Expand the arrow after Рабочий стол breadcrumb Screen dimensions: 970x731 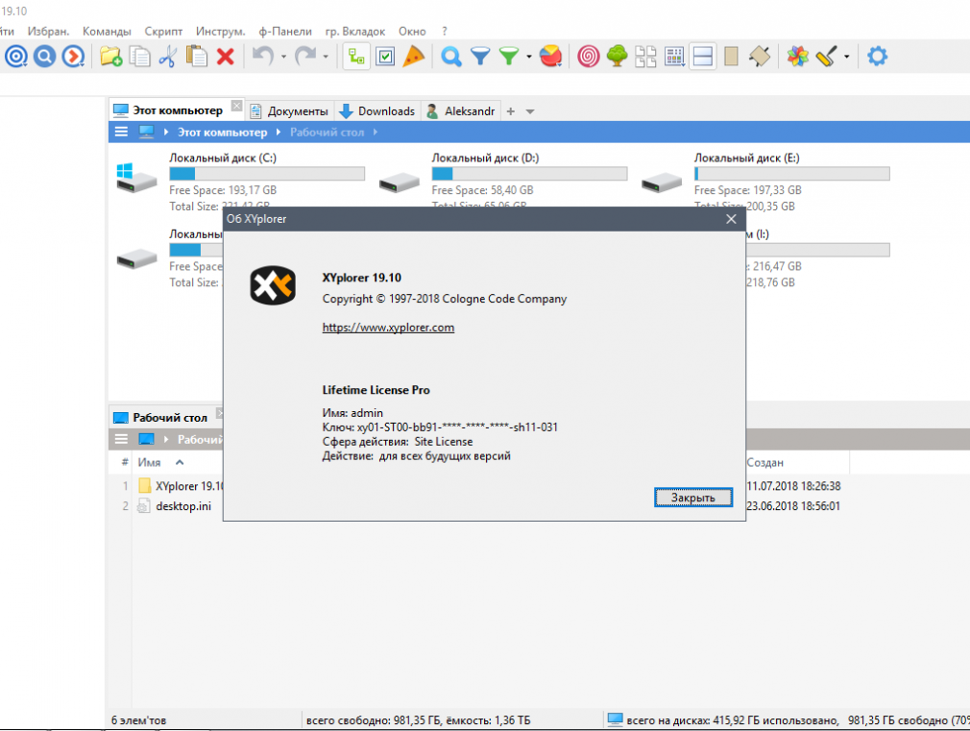pos(376,132)
